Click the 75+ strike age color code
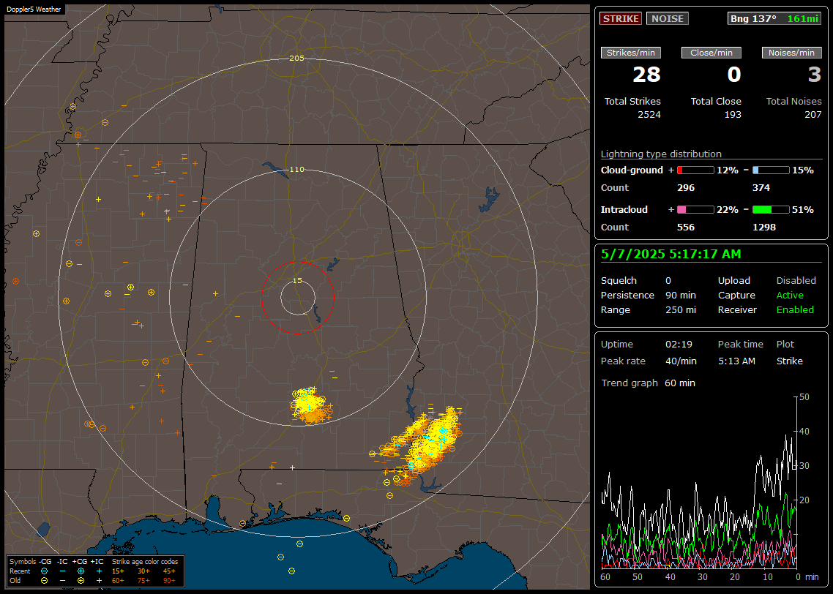833x594 pixels. 143,581
